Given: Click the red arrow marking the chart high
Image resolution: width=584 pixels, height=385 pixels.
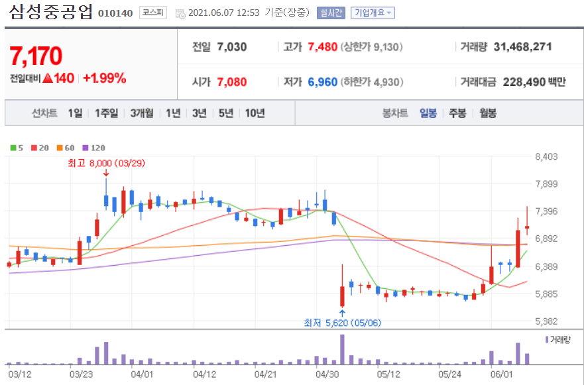Looking at the screenshot, I should (x=106, y=173).
